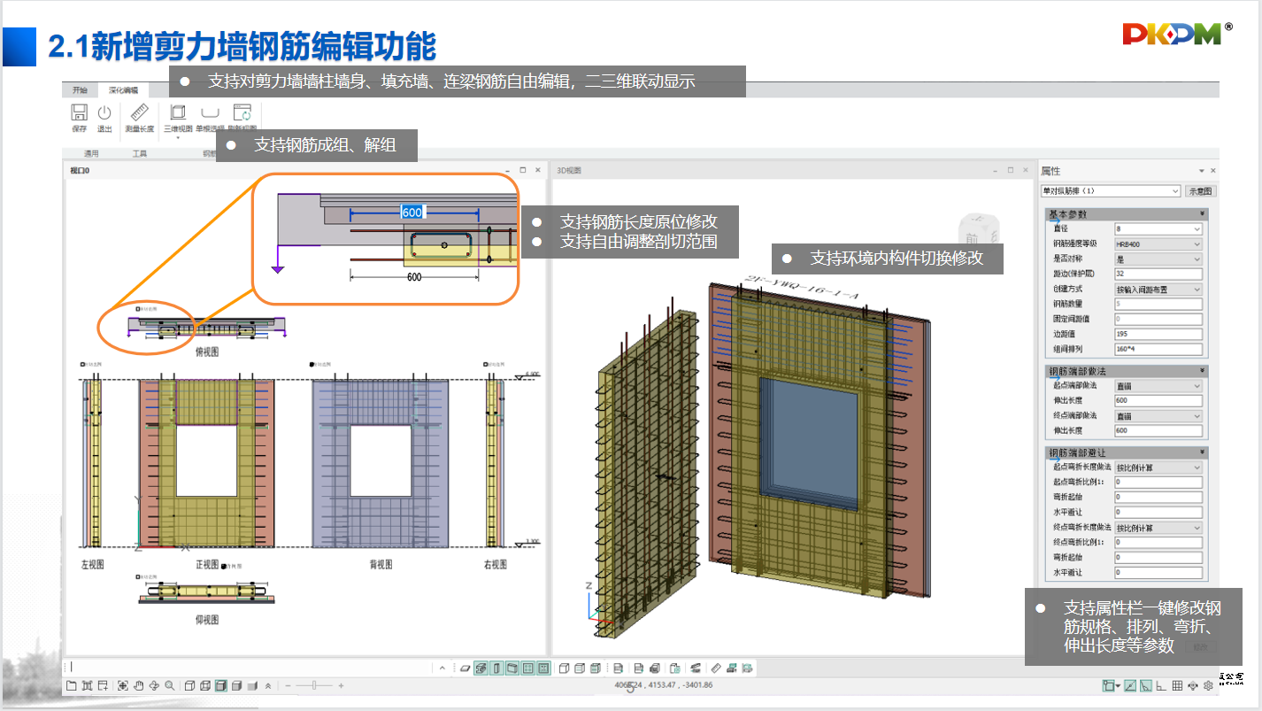The image size is (1262, 711).
Task: Open the 直径 diameter dropdown
Action: point(1197,228)
